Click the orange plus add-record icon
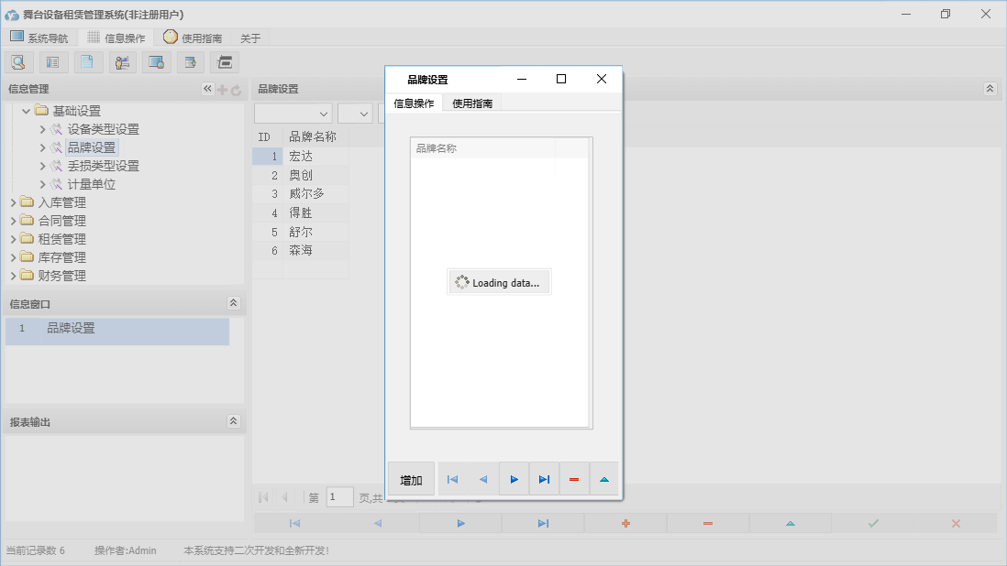This screenshot has height=566, width=1007. 625,523
